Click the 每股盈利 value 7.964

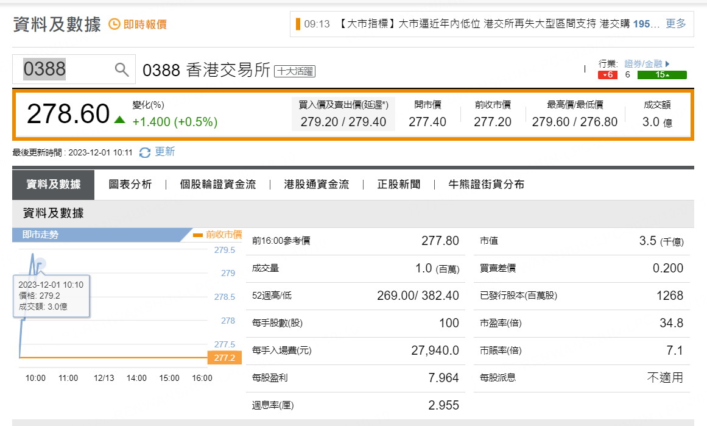point(444,378)
